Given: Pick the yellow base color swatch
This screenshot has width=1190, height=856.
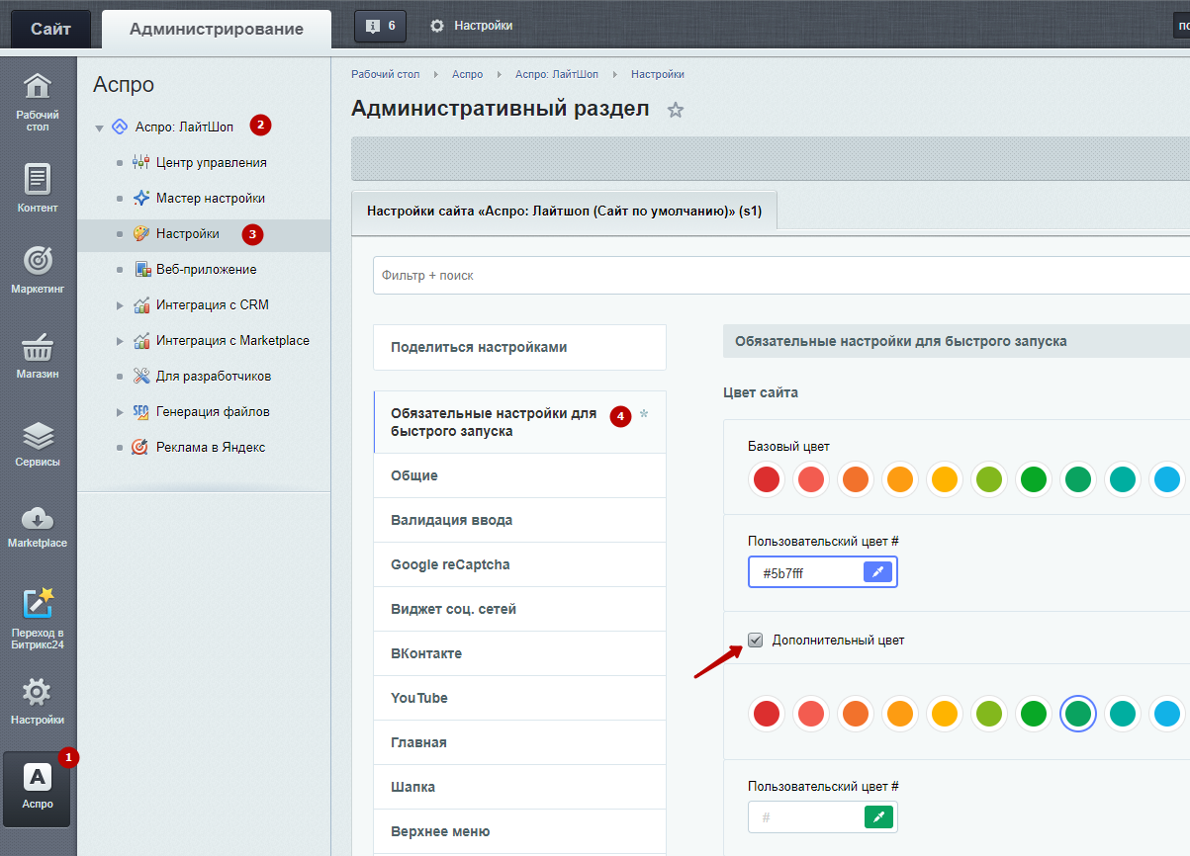Looking at the screenshot, I should tap(945, 480).
